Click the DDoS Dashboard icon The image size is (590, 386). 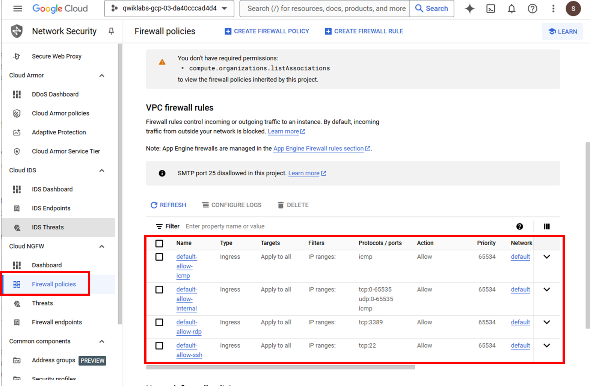click(17, 94)
